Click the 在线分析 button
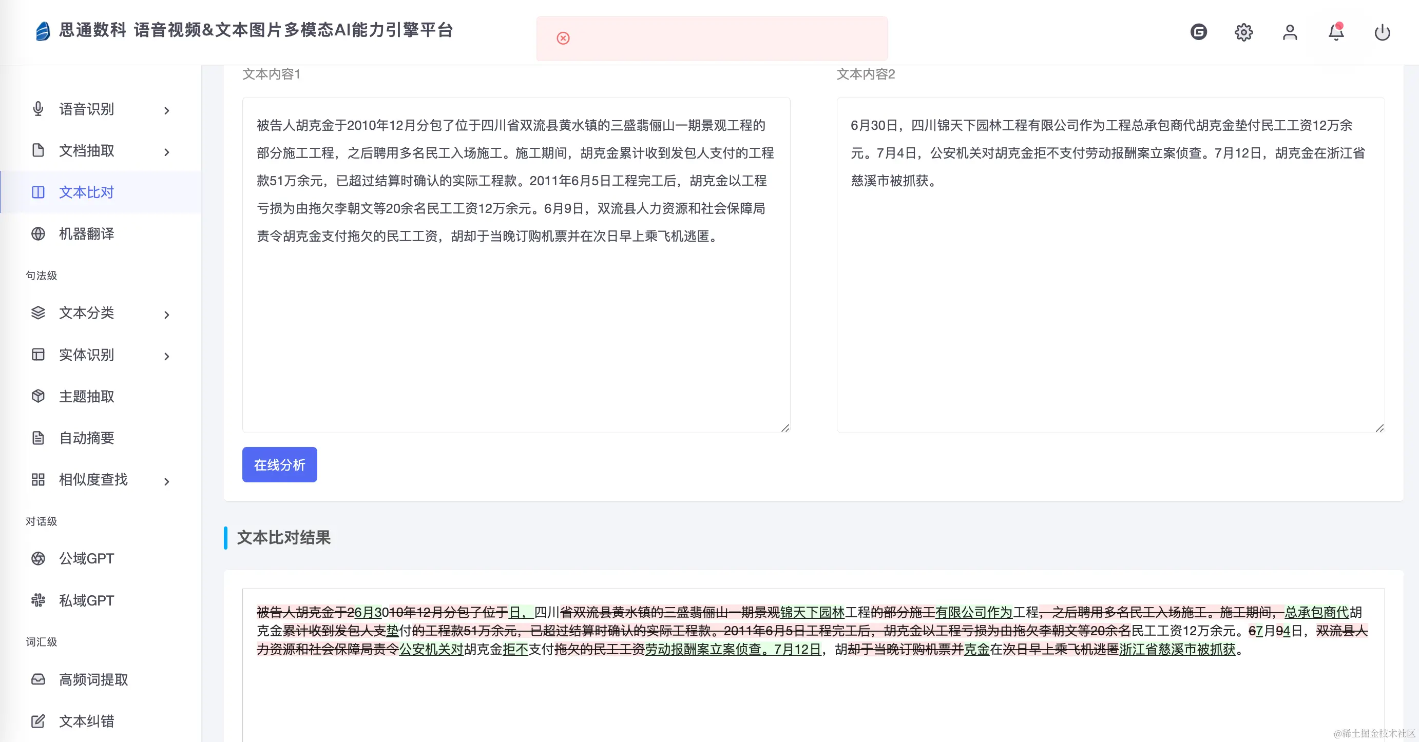Viewport: 1419px width, 742px height. [279, 465]
